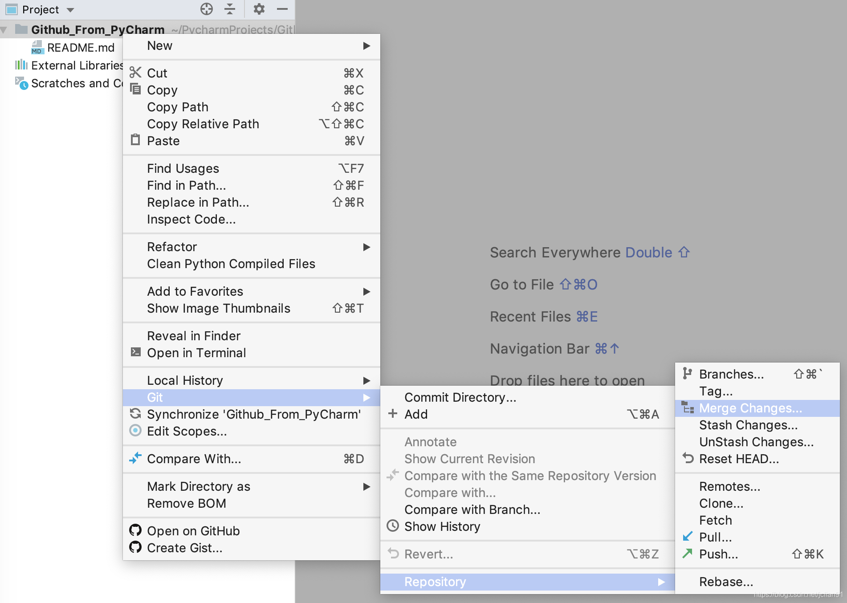This screenshot has width=847, height=603.
Task: Hide the Project panel with minus icon
Action: coord(282,9)
